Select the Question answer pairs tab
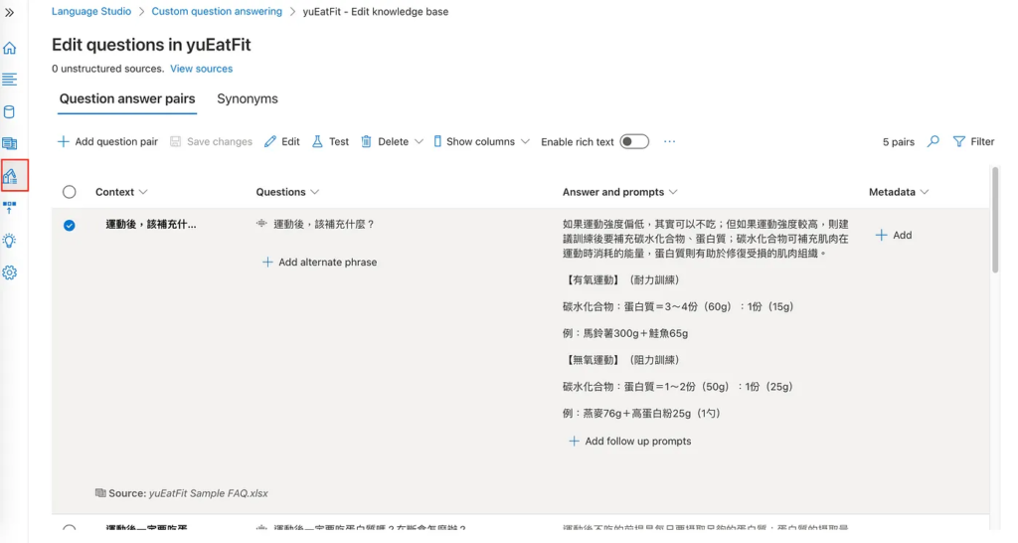The height and width of the screenshot is (543, 1018). tap(127, 99)
